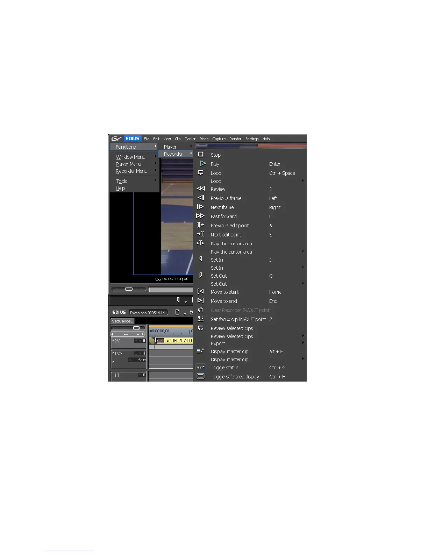Toggle the lock on the 1T track
This screenshot has height=554, width=428.
(x=140, y=375)
